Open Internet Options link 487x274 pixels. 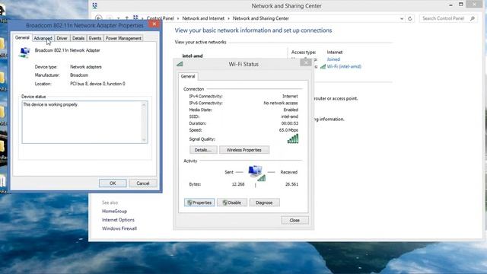pyautogui.click(x=119, y=220)
